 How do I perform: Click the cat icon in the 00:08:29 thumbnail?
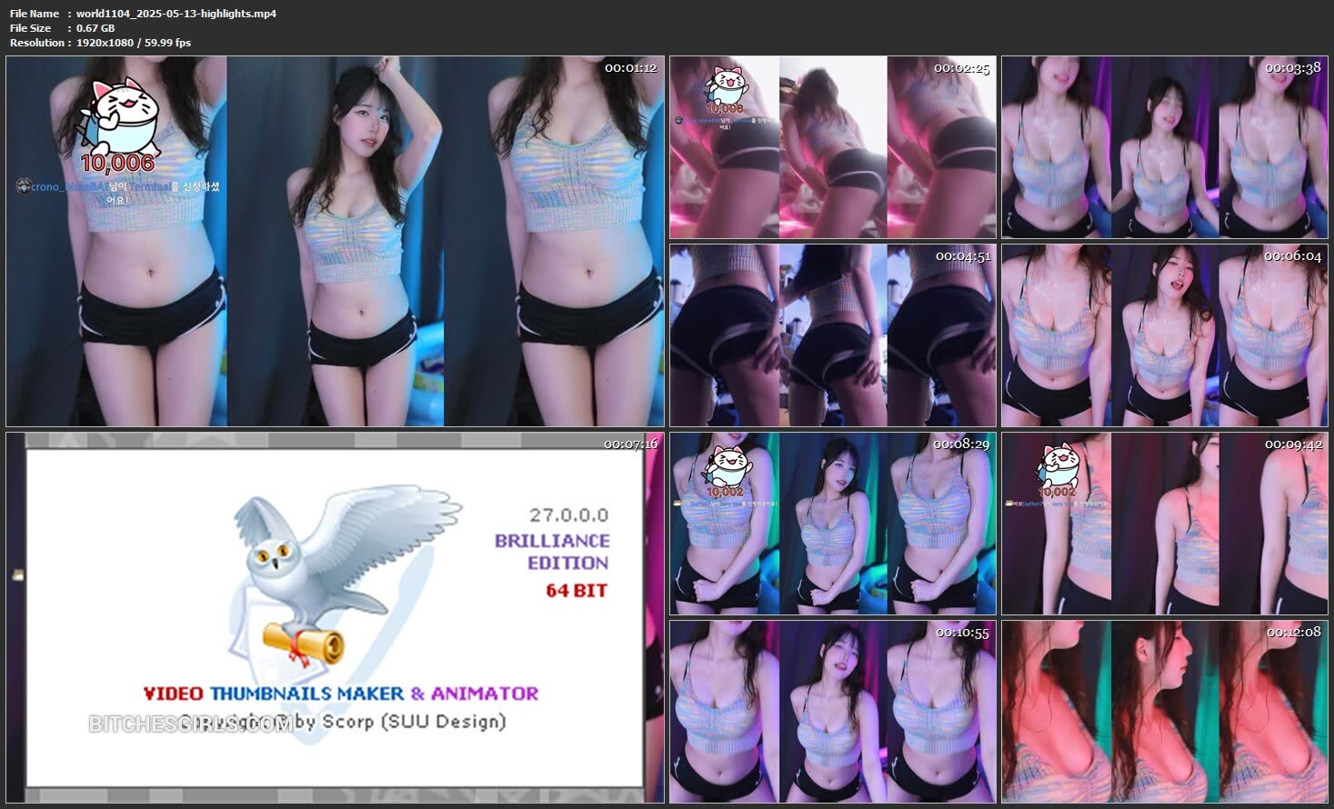pyautogui.click(x=725, y=464)
